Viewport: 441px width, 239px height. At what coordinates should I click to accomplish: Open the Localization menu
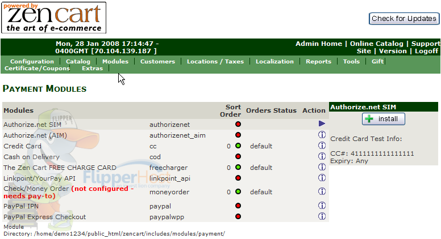(x=274, y=61)
